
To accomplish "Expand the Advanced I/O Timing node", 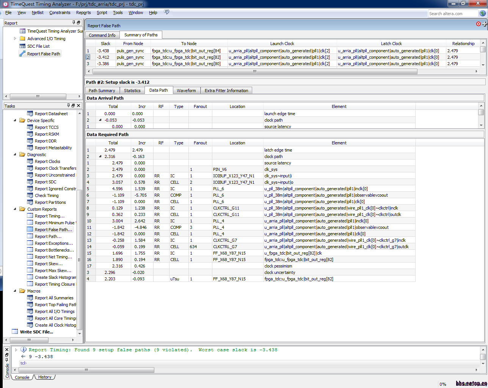I will pyautogui.click(x=15, y=39).
